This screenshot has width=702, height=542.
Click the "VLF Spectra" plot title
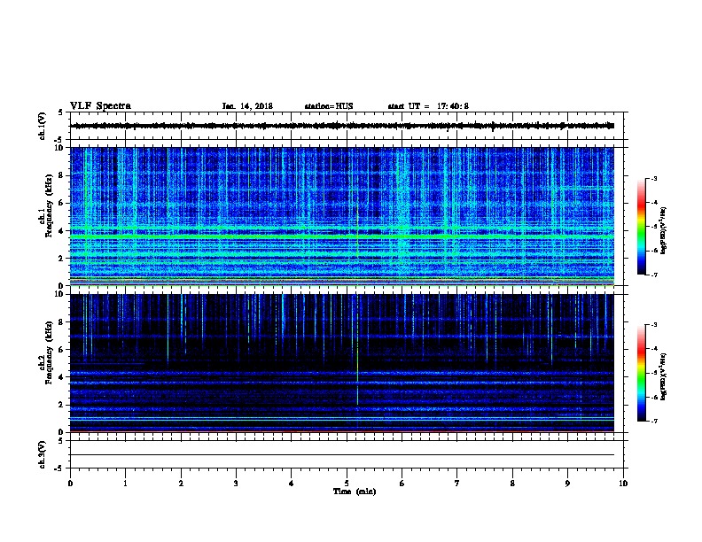(100, 106)
